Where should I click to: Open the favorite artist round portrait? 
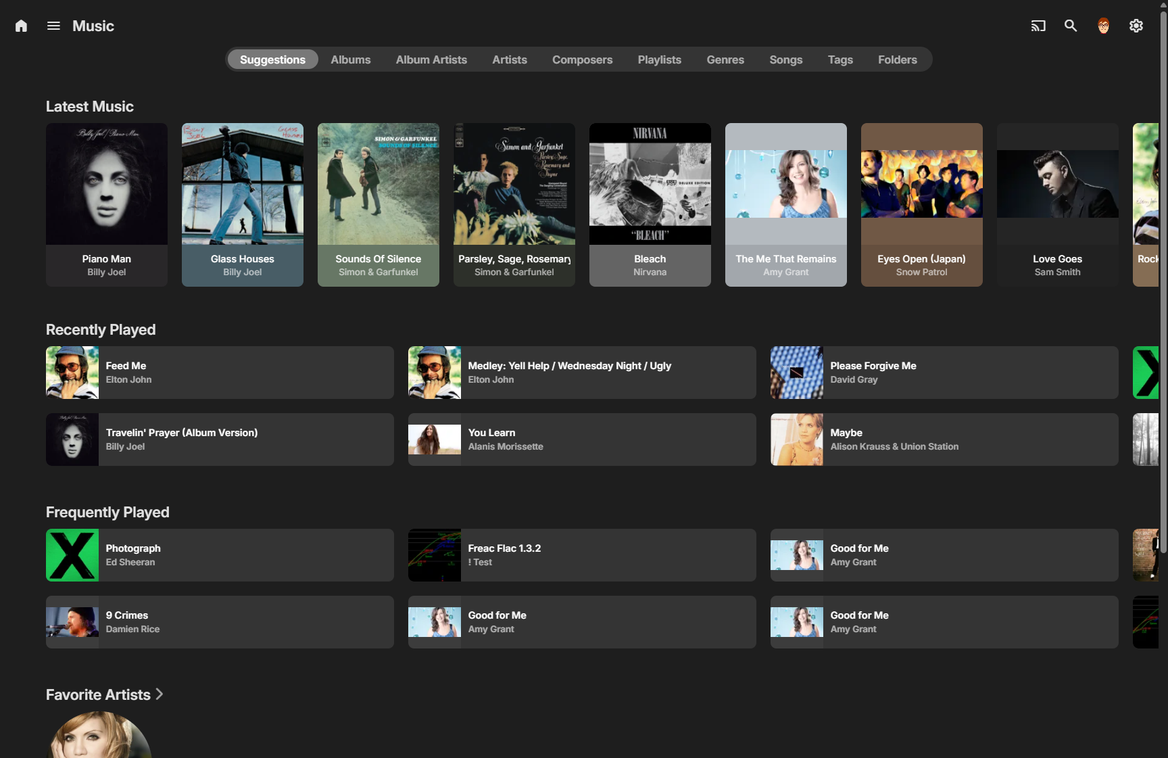click(x=99, y=736)
